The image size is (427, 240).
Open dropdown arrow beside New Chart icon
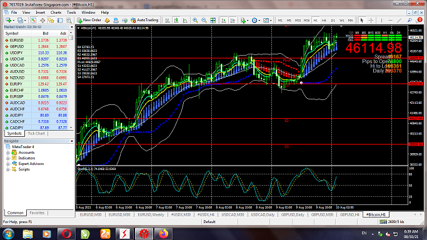click(x=13, y=21)
